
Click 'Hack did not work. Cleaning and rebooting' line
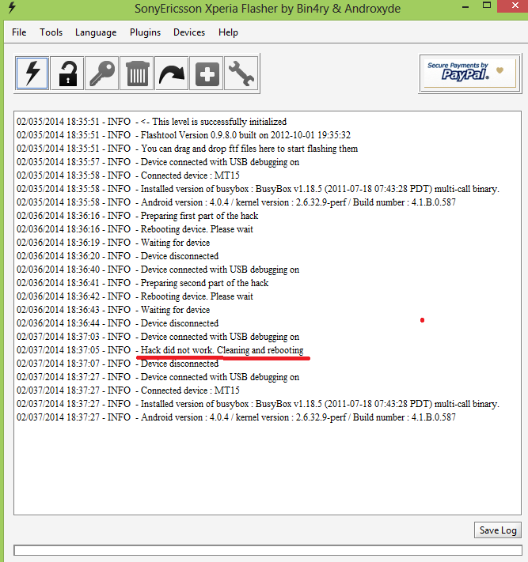[160, 350]
